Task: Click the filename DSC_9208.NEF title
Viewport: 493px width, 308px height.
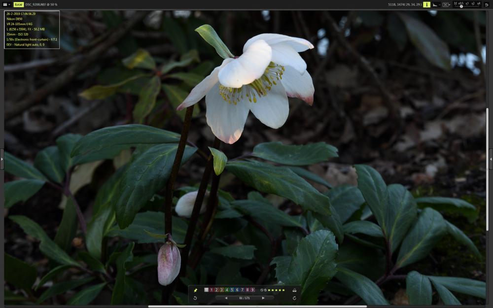Action: (x=36, y=5)
